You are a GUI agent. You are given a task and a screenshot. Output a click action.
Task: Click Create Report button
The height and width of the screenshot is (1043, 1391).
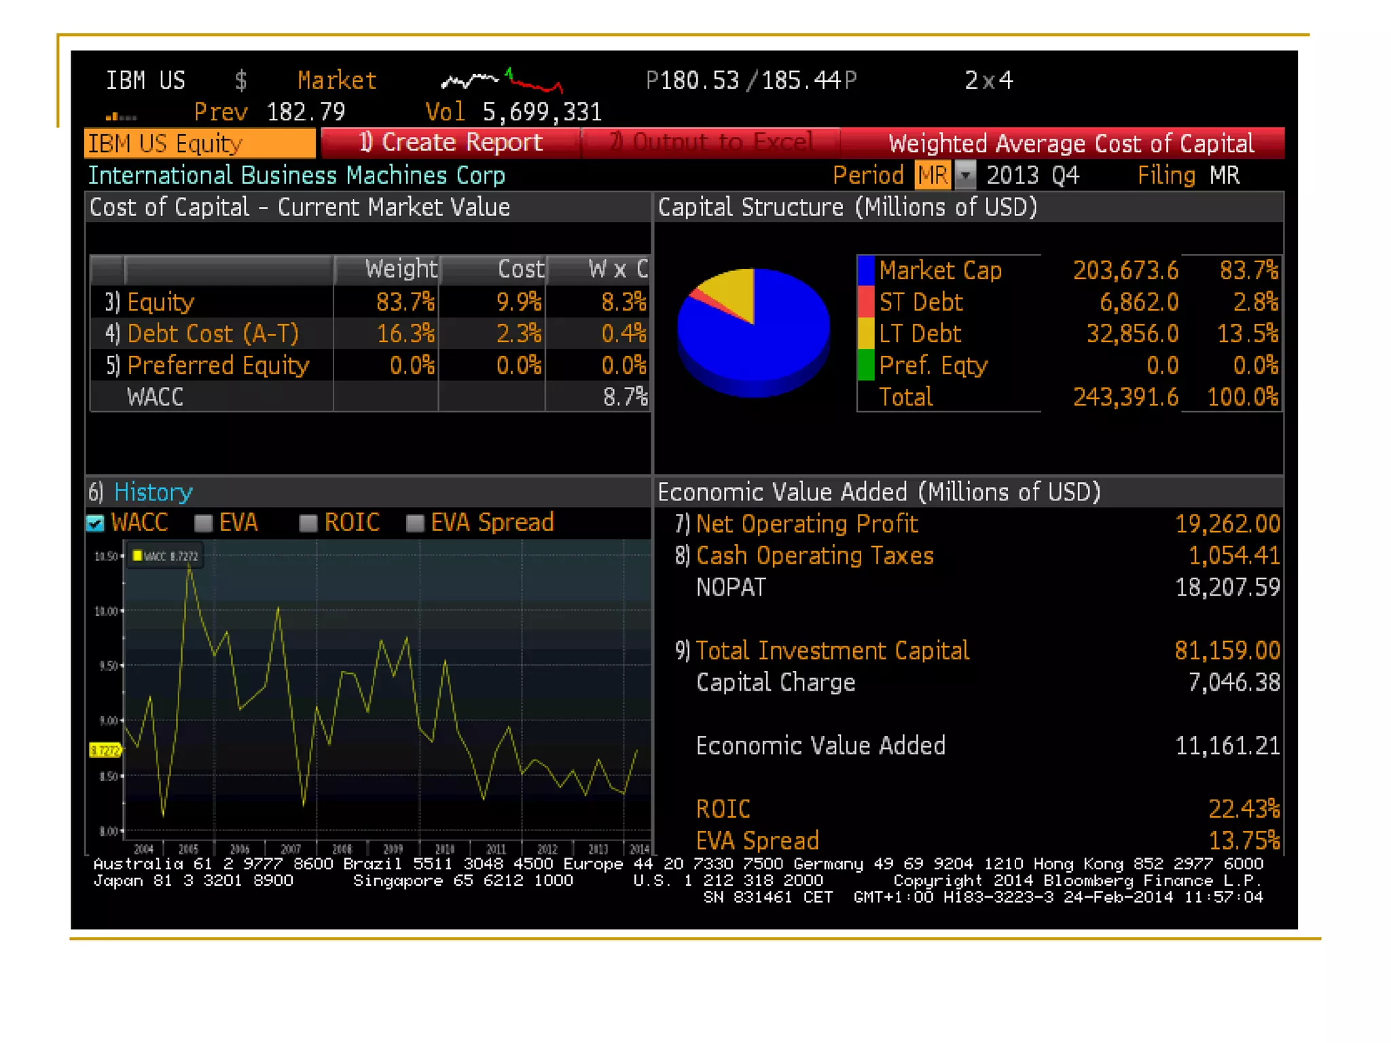(450, 143)
